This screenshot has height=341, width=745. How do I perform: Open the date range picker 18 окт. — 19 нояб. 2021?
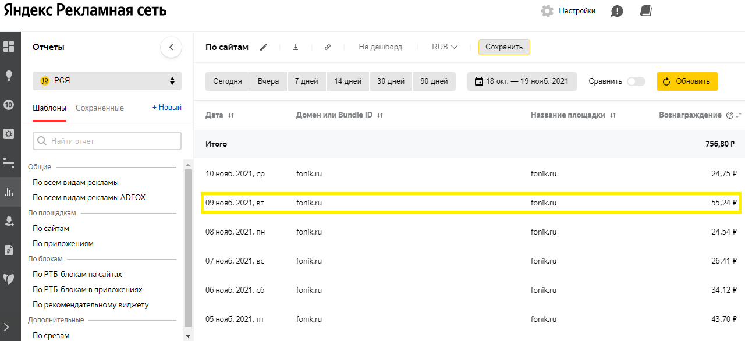pos(521,81)
